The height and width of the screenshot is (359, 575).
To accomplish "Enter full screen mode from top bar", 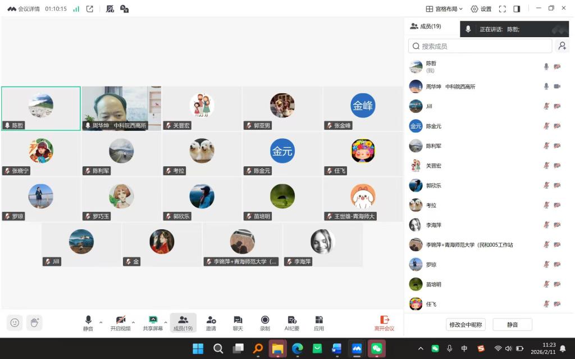I will 503,9.
